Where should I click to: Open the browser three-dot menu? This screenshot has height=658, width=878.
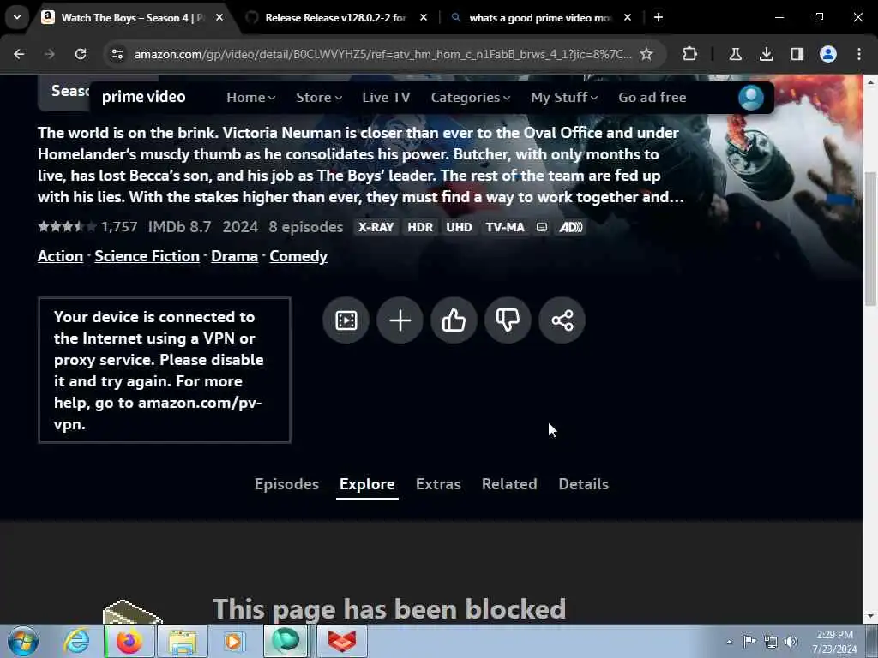[859, 54]
